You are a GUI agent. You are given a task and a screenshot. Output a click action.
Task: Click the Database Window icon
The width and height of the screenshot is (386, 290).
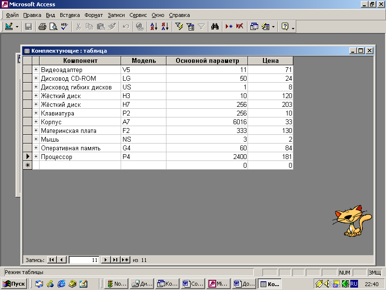coord(254,27)
